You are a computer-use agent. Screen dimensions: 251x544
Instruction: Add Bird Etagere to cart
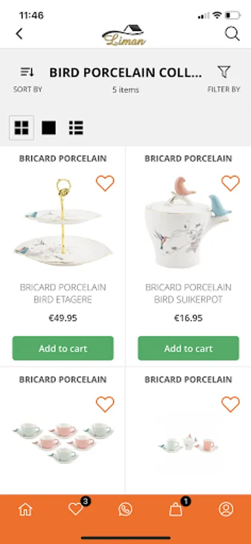(63, 348)
